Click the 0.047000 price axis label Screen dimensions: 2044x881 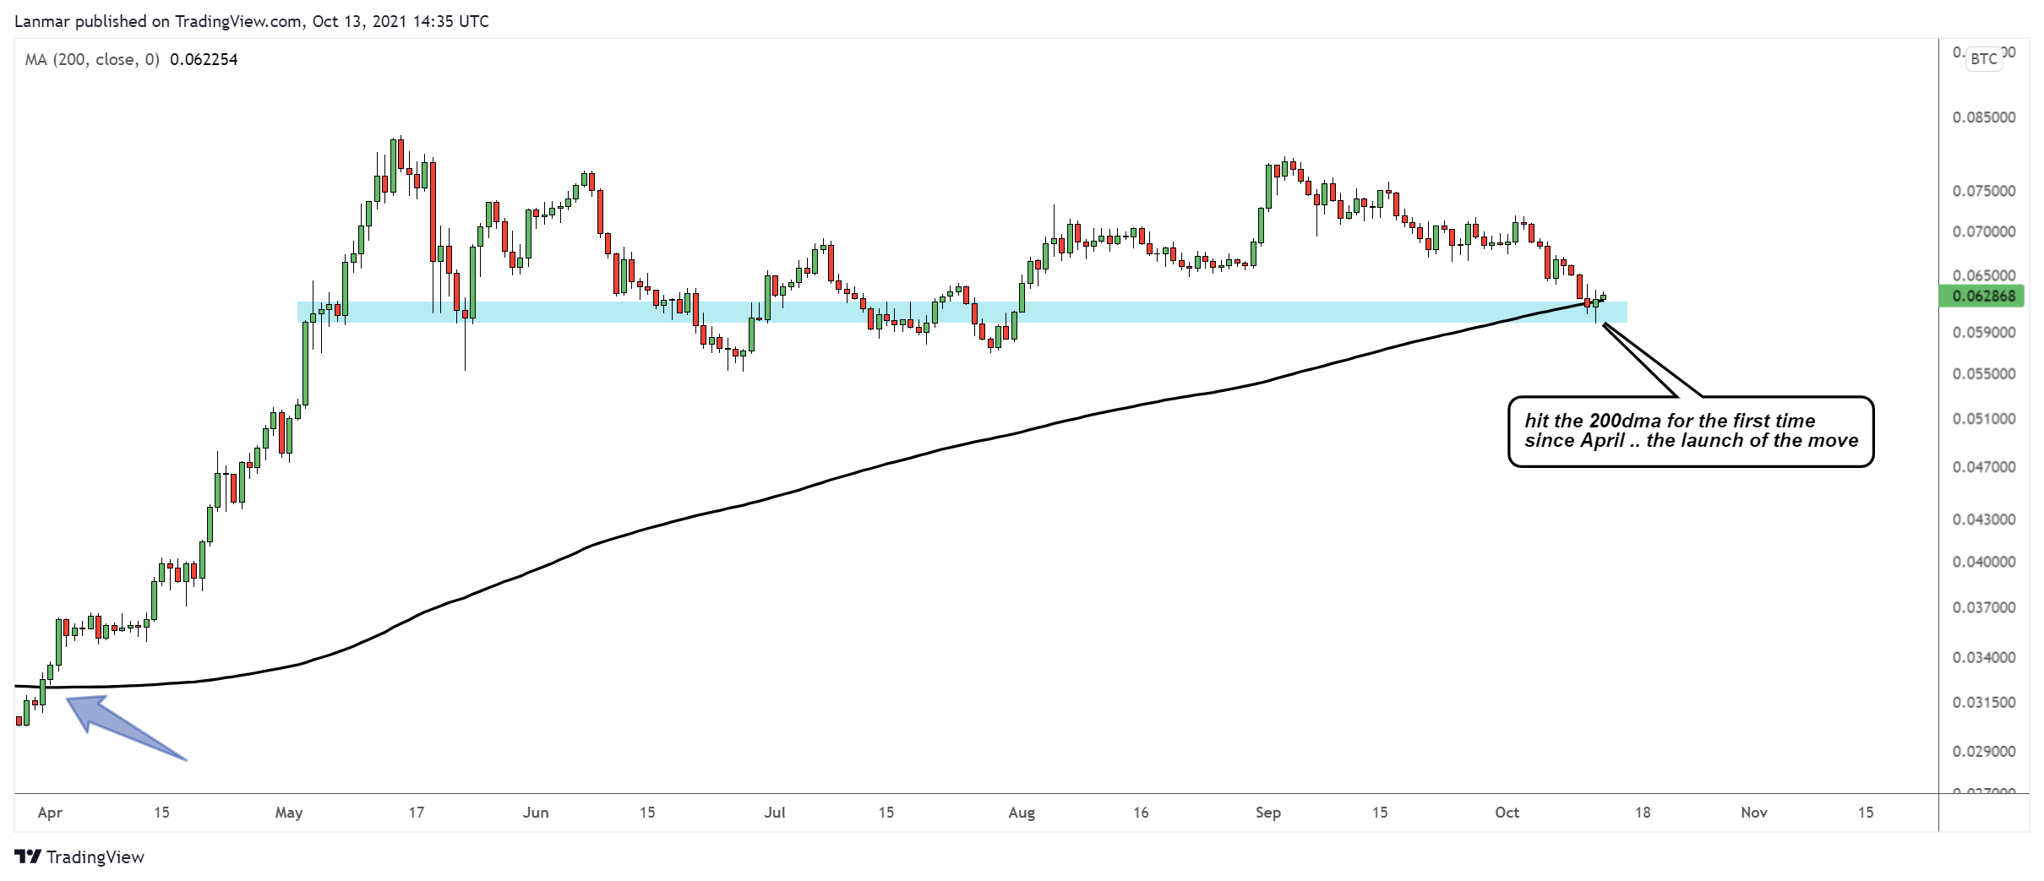tap(1983, 467)
